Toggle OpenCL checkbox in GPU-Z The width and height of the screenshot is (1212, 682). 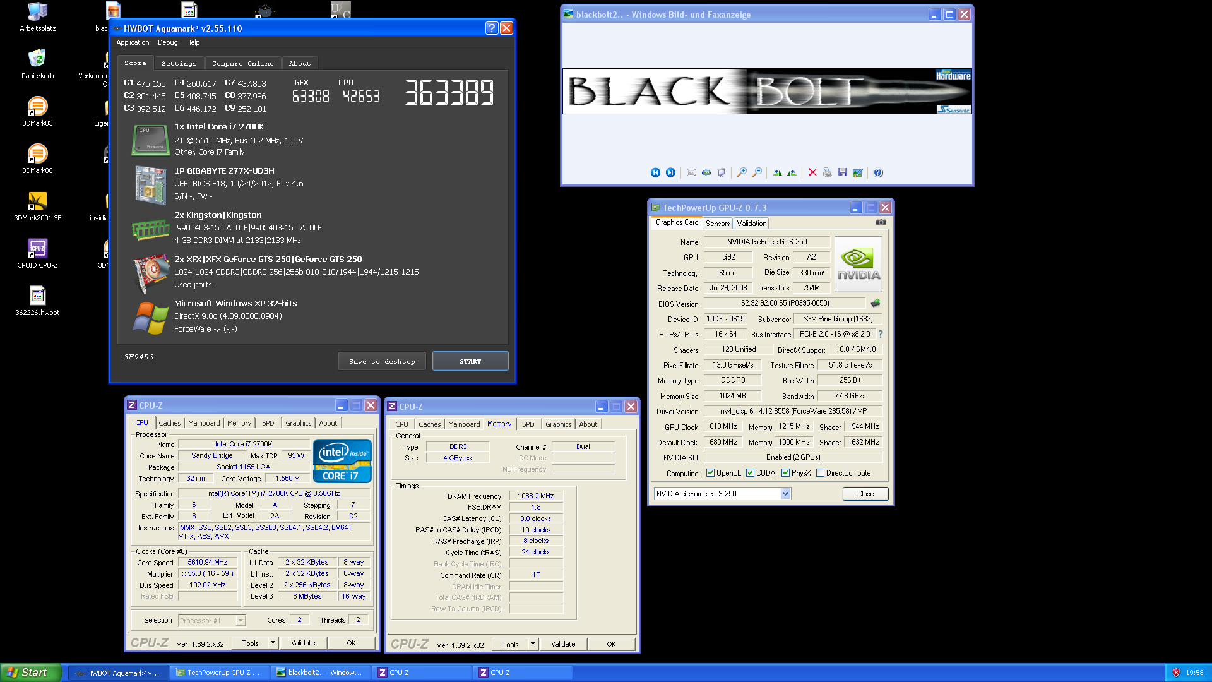click(x=710, y=473)
